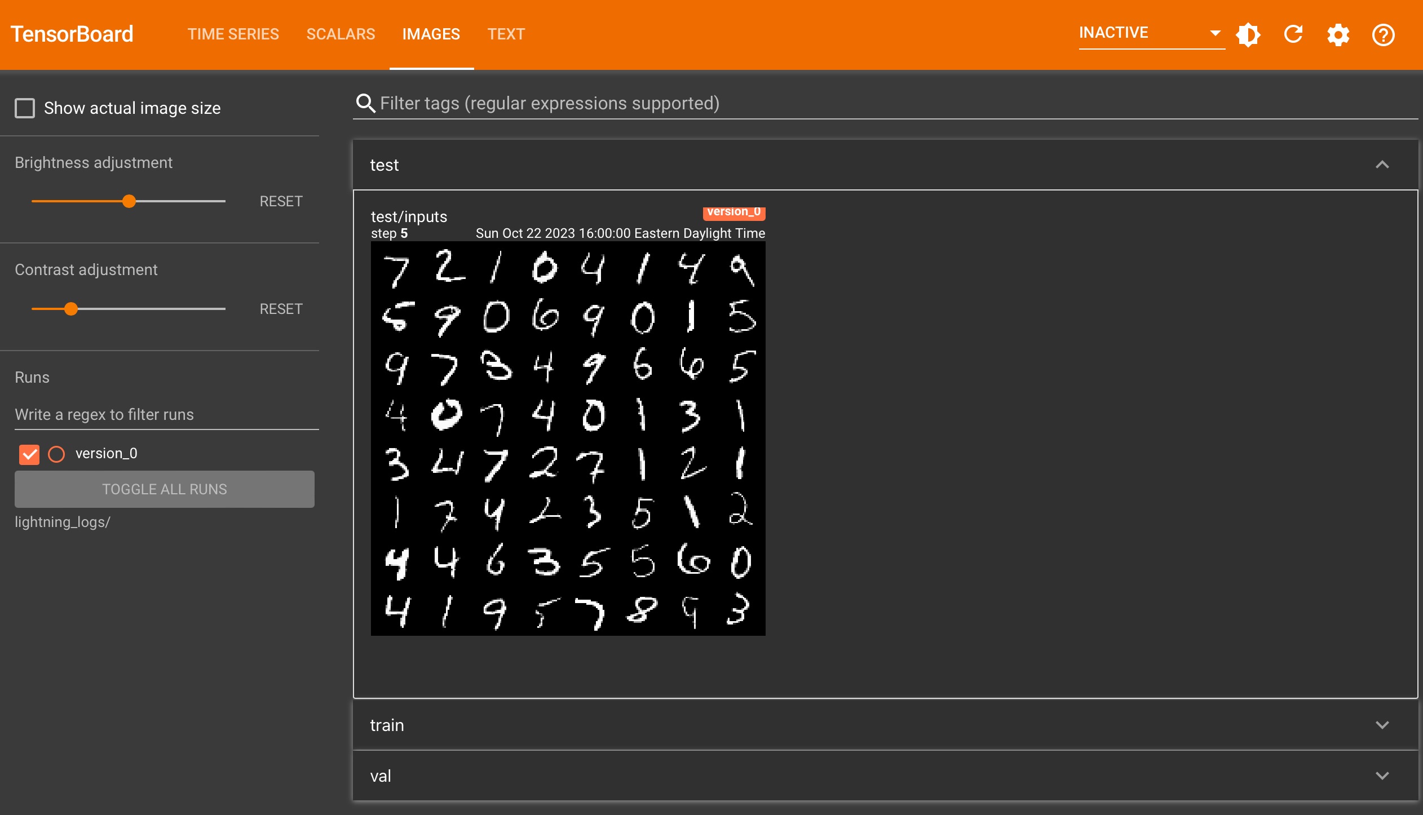Expand the train section
The height and width of the screenshot is (815, 1423).
[1382, 725]
